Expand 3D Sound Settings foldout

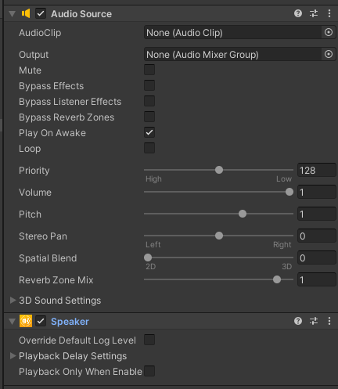tap(13, 300)
